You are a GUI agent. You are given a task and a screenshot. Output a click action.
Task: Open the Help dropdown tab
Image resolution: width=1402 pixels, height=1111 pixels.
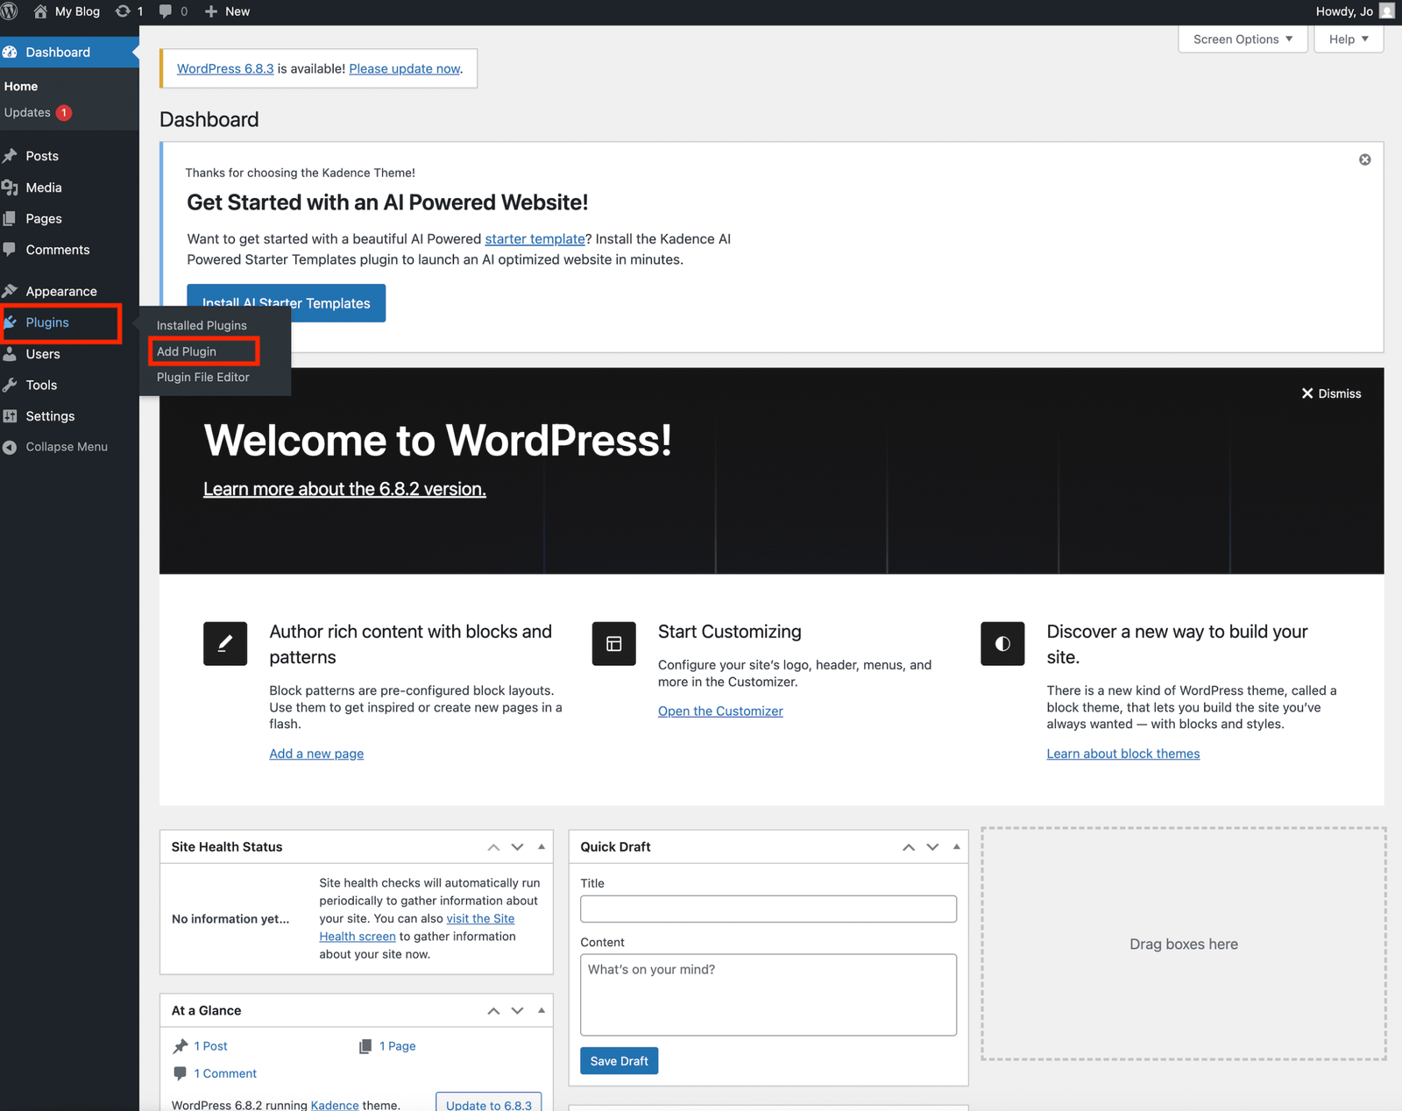pos(1348,39)
